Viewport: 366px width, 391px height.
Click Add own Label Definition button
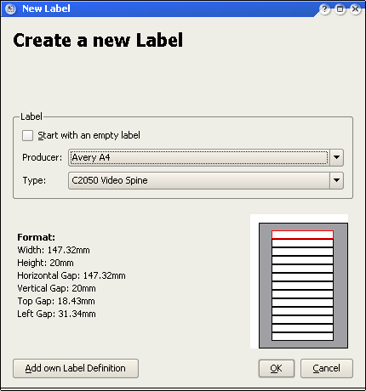(76, 368)
